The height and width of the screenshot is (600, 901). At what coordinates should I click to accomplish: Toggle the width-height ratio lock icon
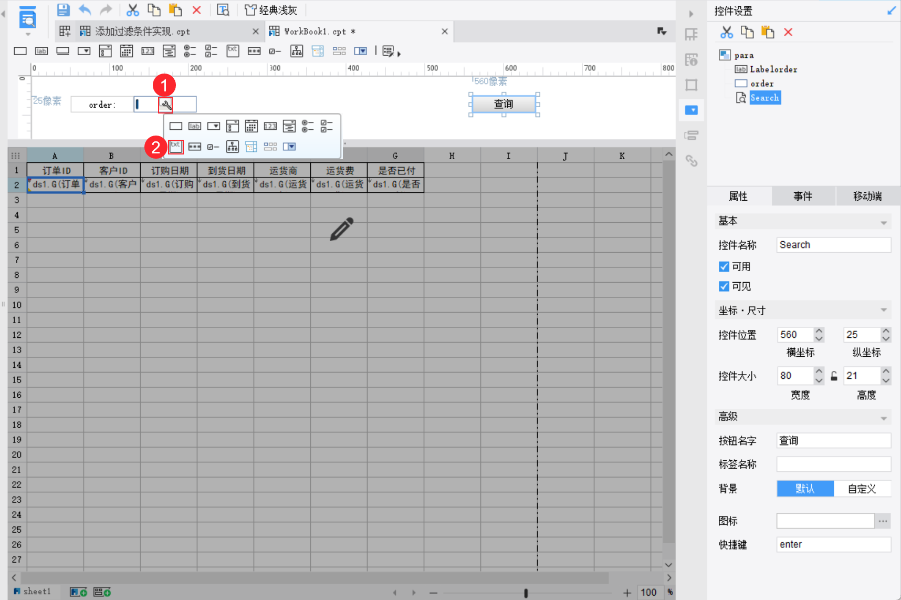(x=834, y=376)
